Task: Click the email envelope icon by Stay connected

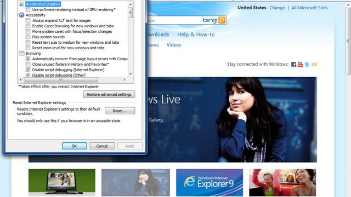Action: click(314, 65)
